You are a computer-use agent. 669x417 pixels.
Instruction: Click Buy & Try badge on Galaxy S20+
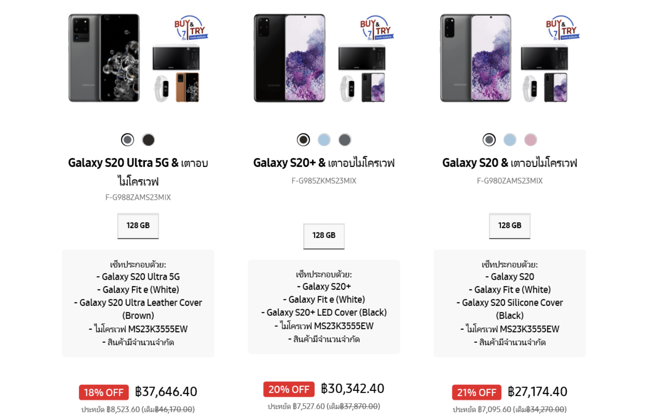377,28
